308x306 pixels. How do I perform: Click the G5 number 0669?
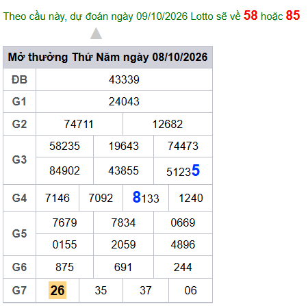point(183,222)
